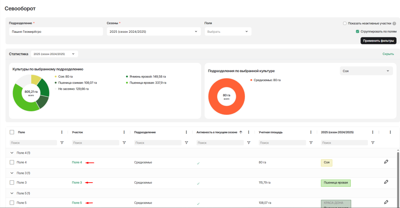This screenshot has width=400, height=208.
Task: Click the filter icon in Участок column
Action: point(124,143)
